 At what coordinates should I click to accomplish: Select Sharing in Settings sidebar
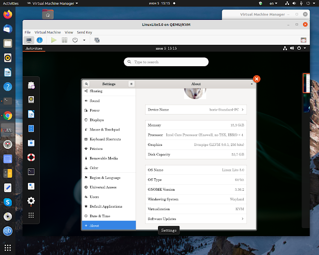(x=109, y=91)
